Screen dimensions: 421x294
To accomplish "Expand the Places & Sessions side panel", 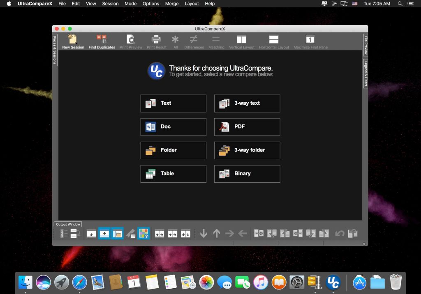I will click(55, 50).
